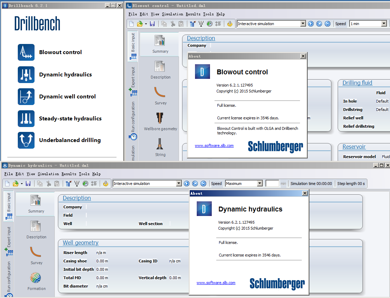Open www.software.slb.com link in Dynamic hydraulics About
390x298 pixels.
216,283
